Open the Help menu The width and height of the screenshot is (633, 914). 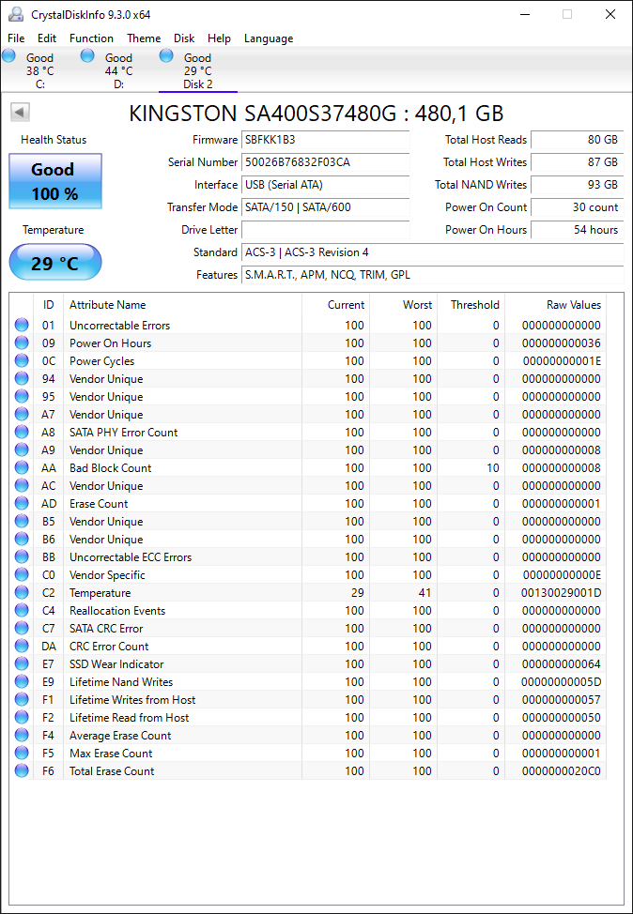219,38
